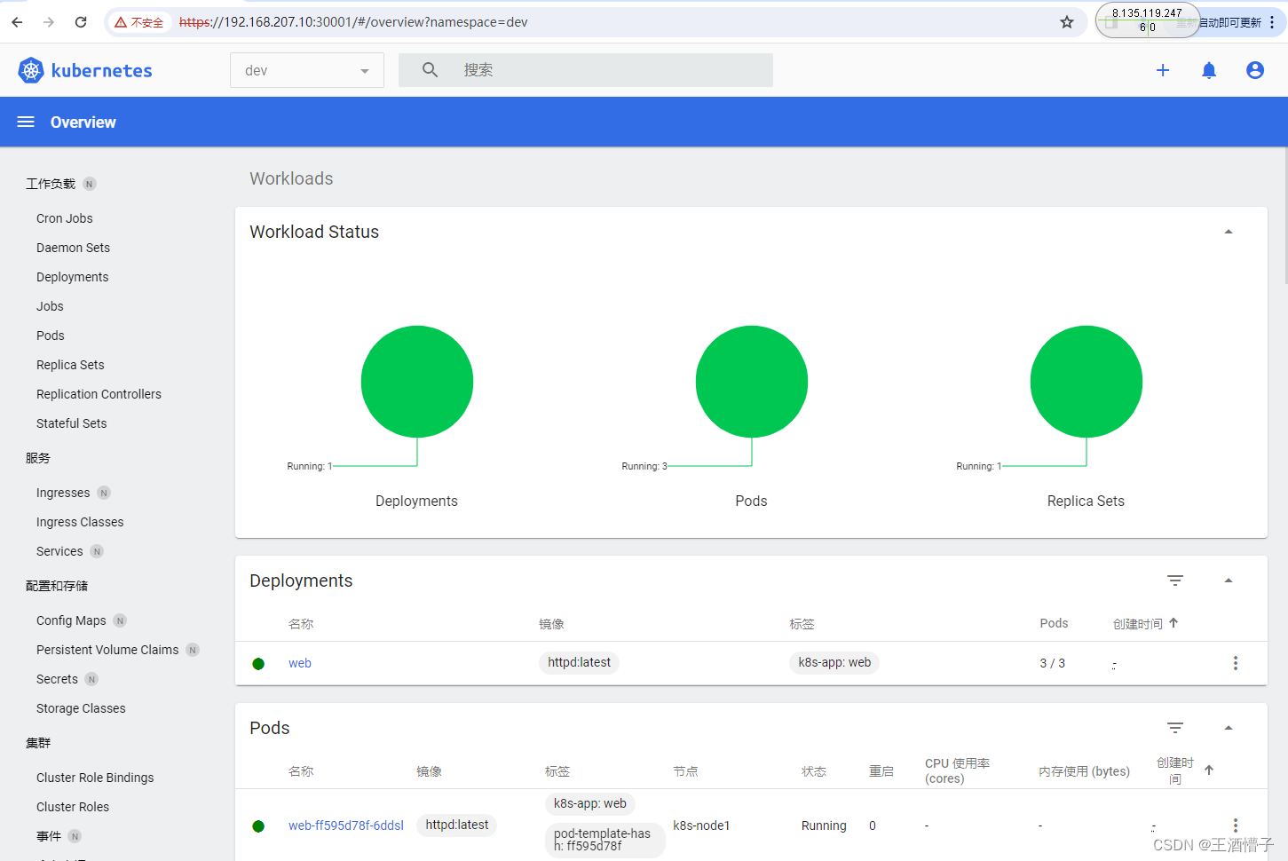The width and height of the screenshot is (1288, 861).
Task: Open the hamburger navigation menu
Action: pyautogui.click(x=26, y=122)
